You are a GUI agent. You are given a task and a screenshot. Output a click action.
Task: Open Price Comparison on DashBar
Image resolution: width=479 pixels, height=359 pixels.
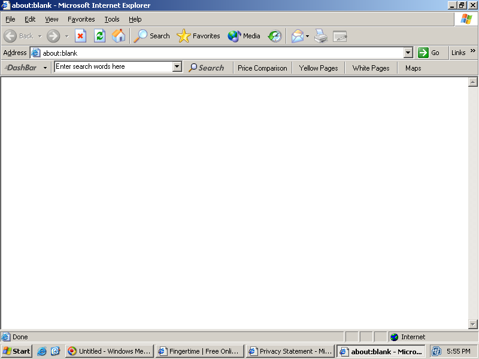click(x=262, y=68)
